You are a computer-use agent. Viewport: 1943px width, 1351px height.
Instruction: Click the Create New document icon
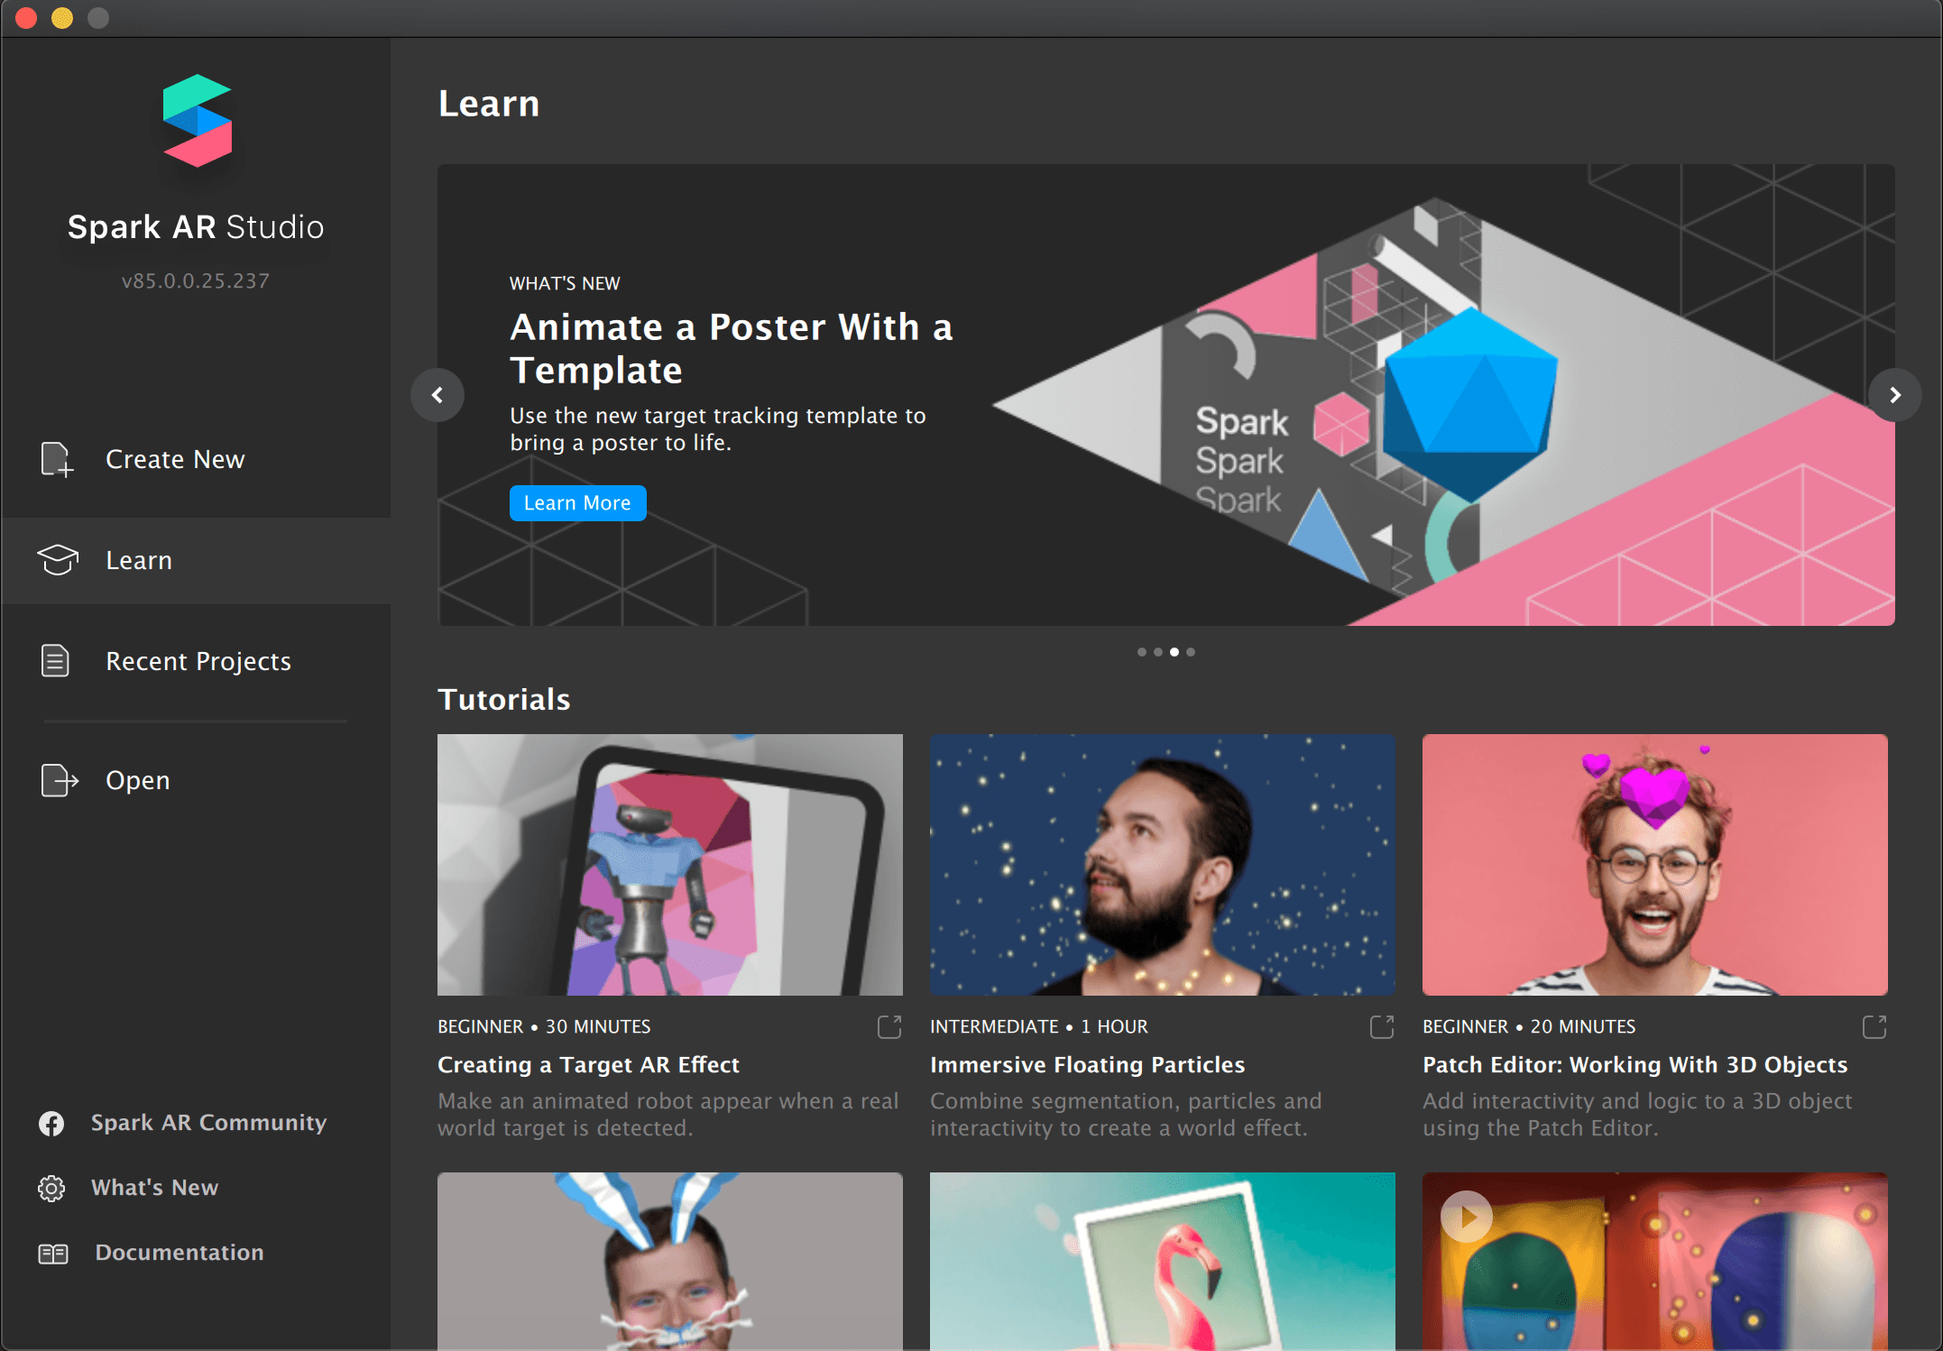[56, 459]
